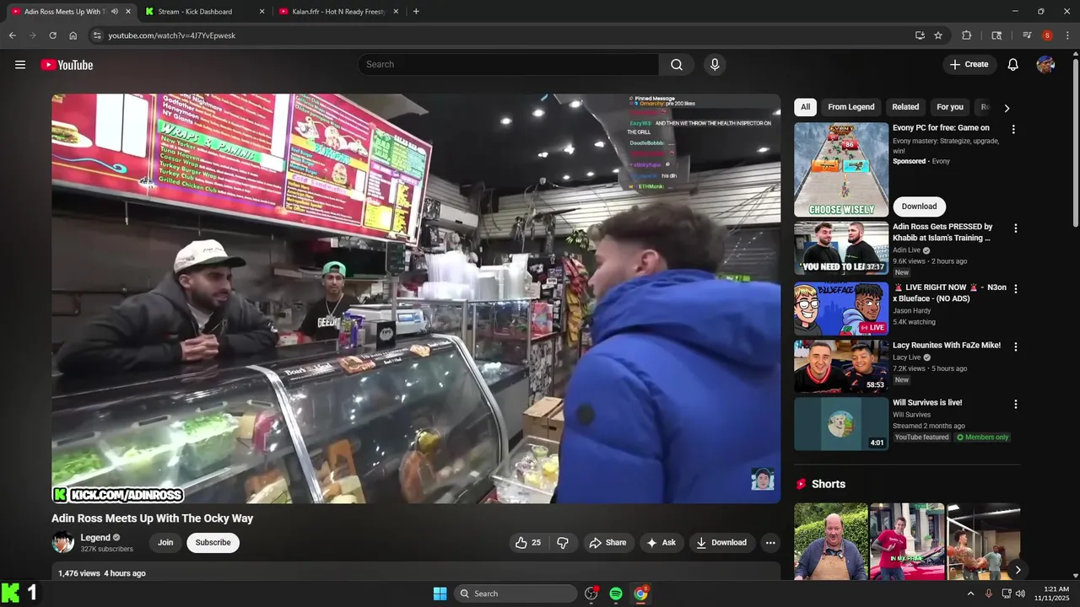Screen dimensions: 1080x607
Task: Start voice search with microphone icon
Action: tap(715, 65)
